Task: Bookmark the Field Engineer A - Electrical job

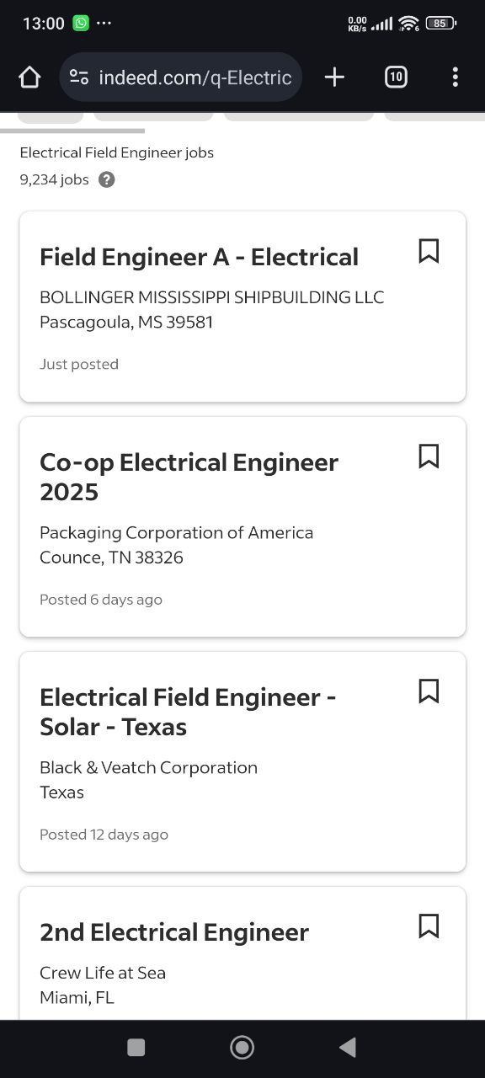Action: click(429, 251)
